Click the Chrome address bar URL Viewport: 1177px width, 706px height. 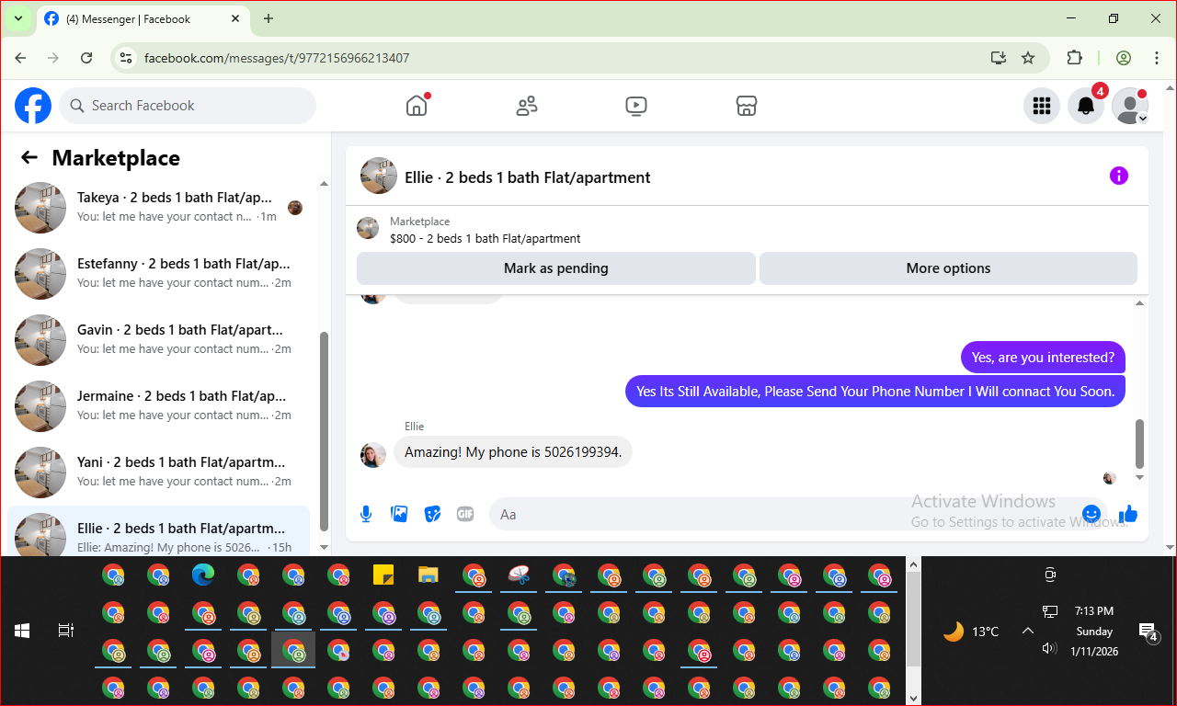pyautogui.click(x=277, y=58)
